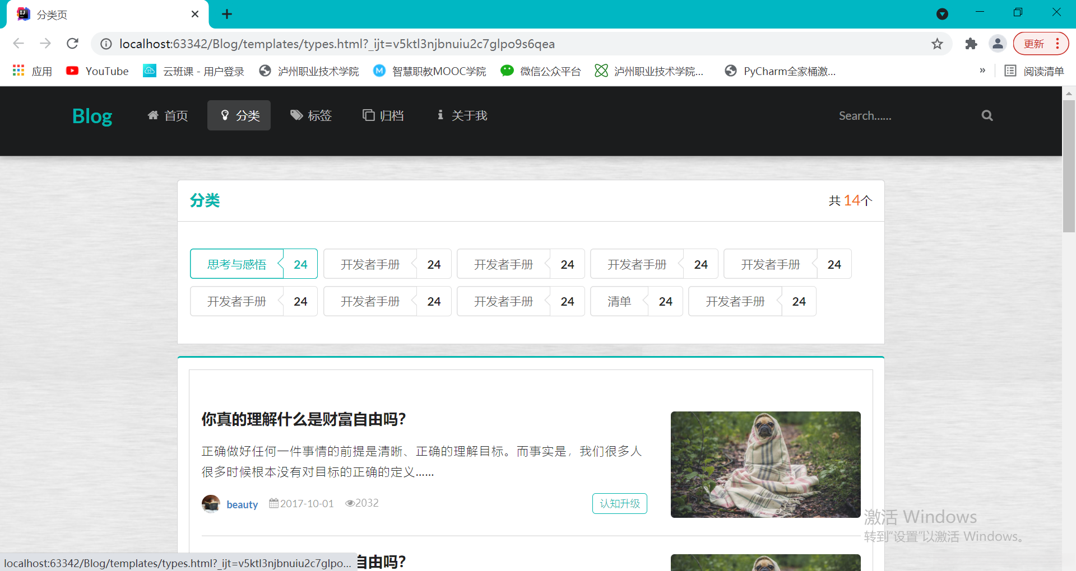Click the page's vertical scrollbar thumb

click(1069, 166)
